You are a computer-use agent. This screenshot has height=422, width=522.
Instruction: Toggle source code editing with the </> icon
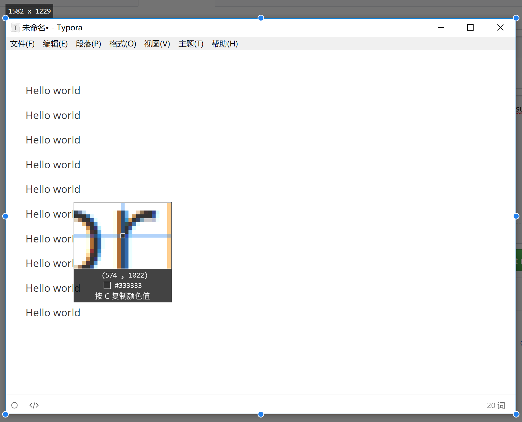click(x=34, y=405)
